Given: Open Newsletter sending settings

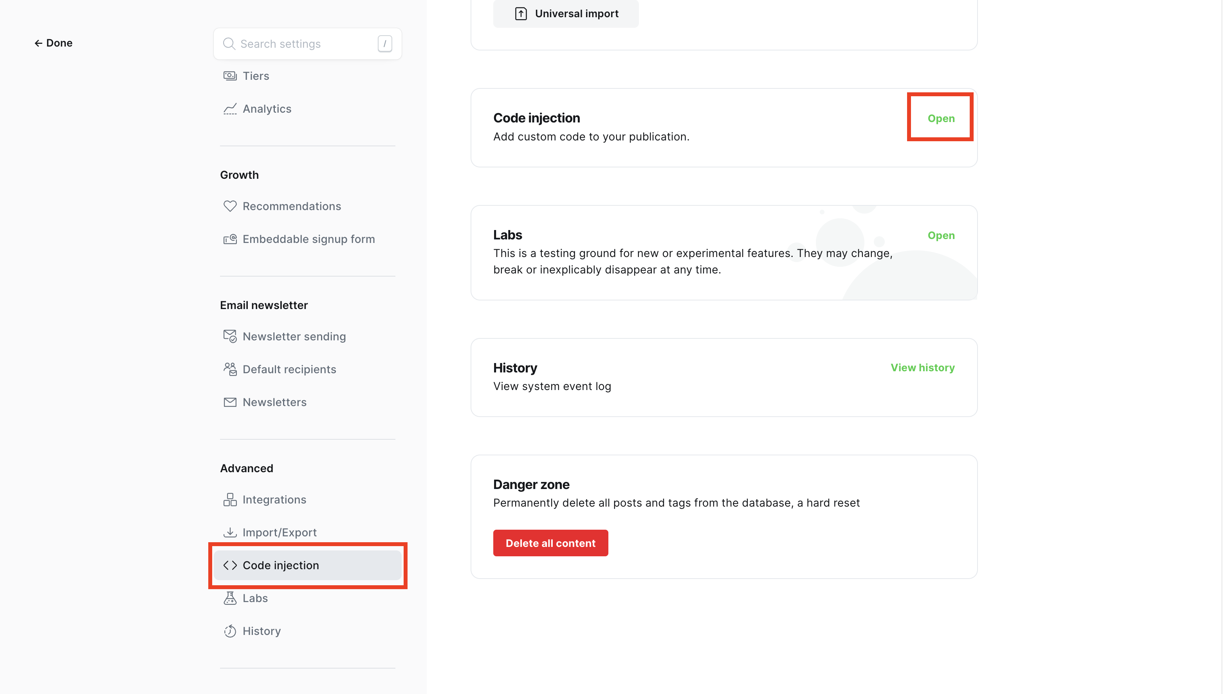Looking at the screenshot, I should [x=307, y=336].
